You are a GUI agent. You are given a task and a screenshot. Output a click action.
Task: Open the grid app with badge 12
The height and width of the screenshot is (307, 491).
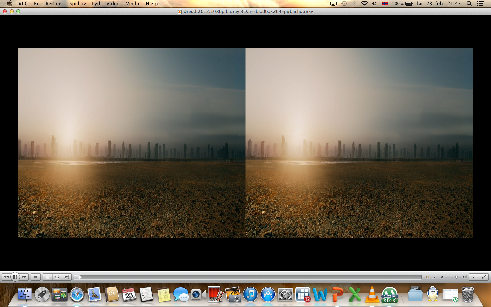[303, 294]
